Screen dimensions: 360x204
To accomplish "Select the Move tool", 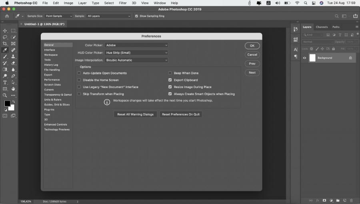I will coord(5,31).
